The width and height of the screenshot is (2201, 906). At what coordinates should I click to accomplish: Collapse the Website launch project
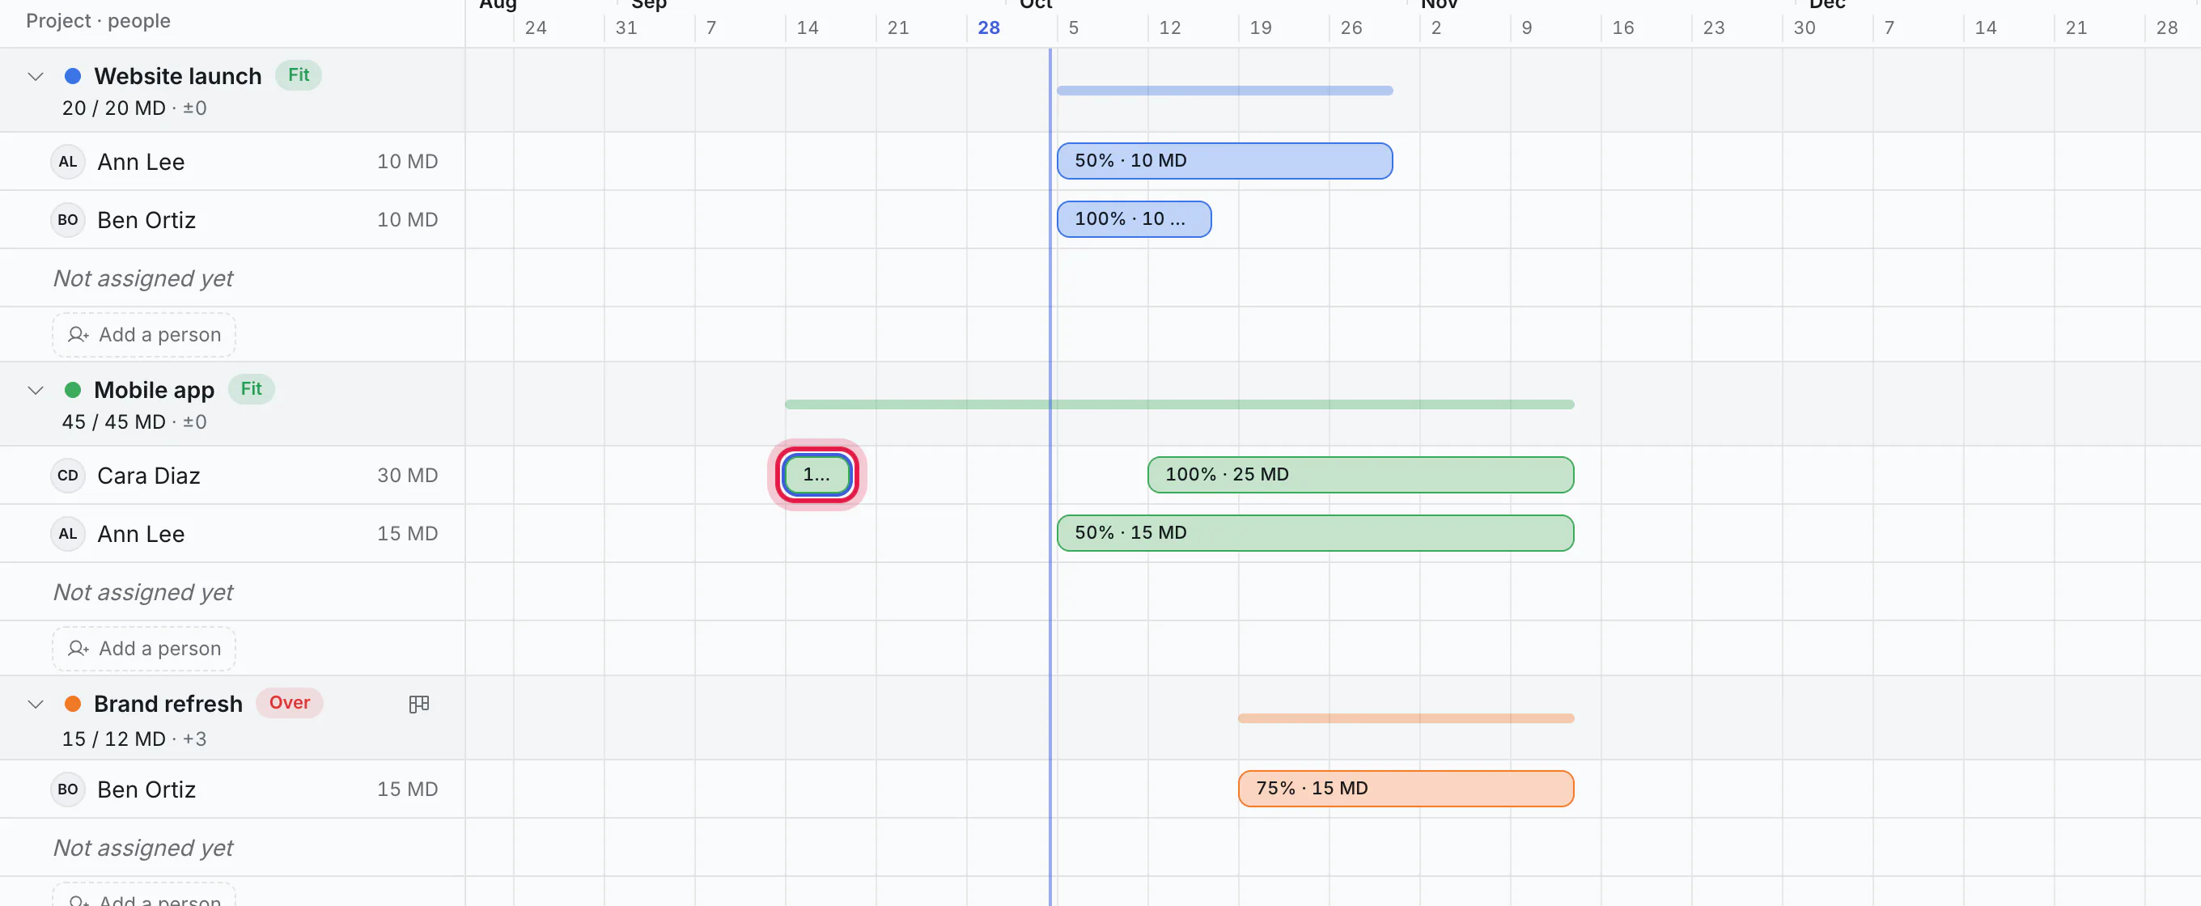coord(35,77)
